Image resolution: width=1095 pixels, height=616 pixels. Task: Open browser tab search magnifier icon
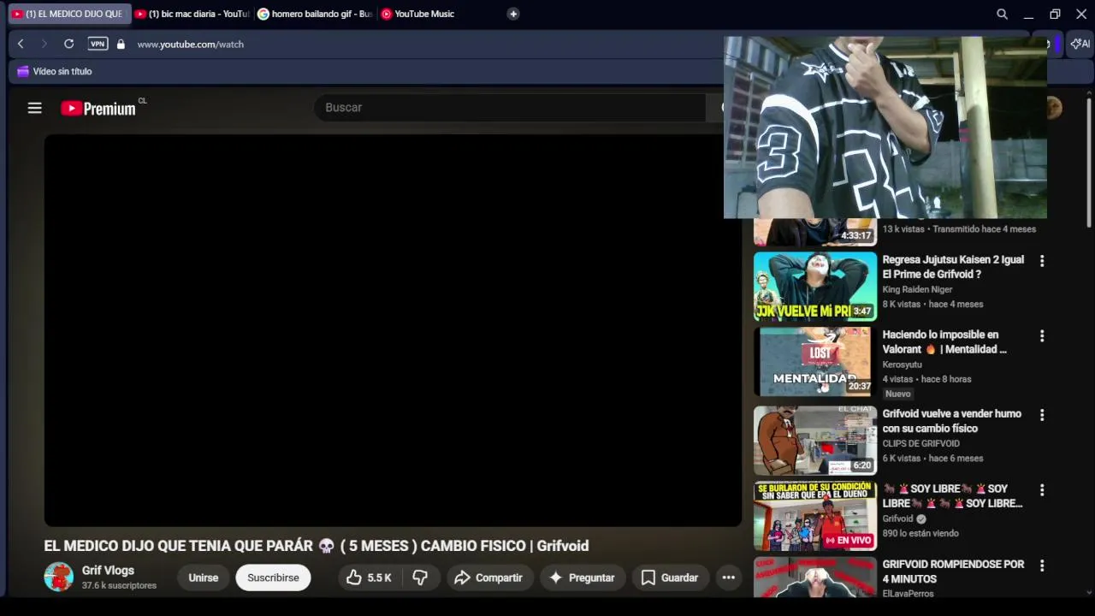pyautogui.click(x=1002, y=14)
